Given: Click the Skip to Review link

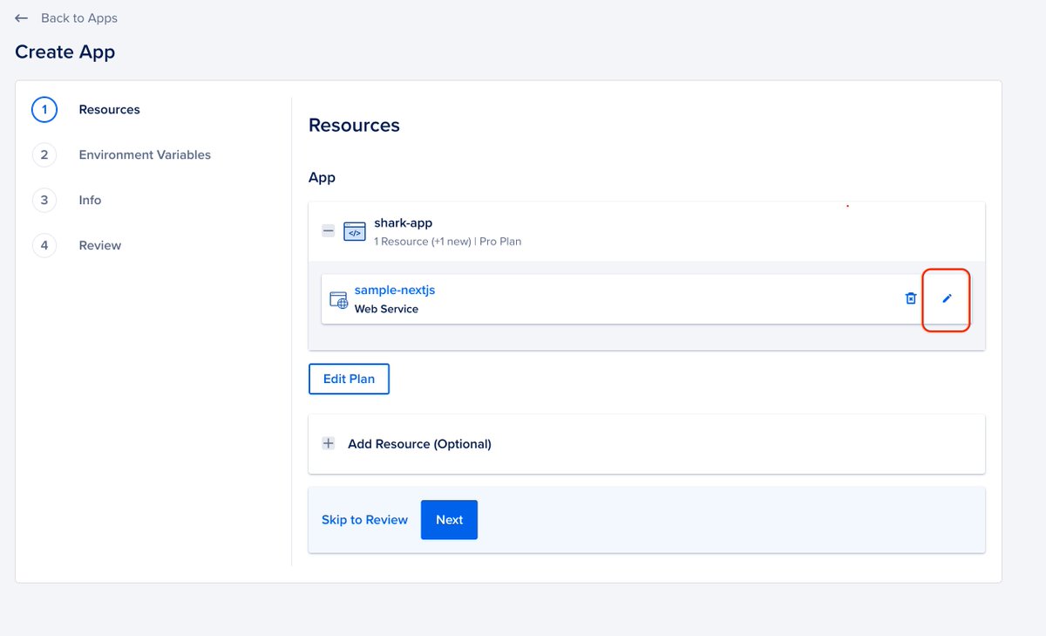Looking at the screenshot, I should pyautogui.click(x=364, y=520).
